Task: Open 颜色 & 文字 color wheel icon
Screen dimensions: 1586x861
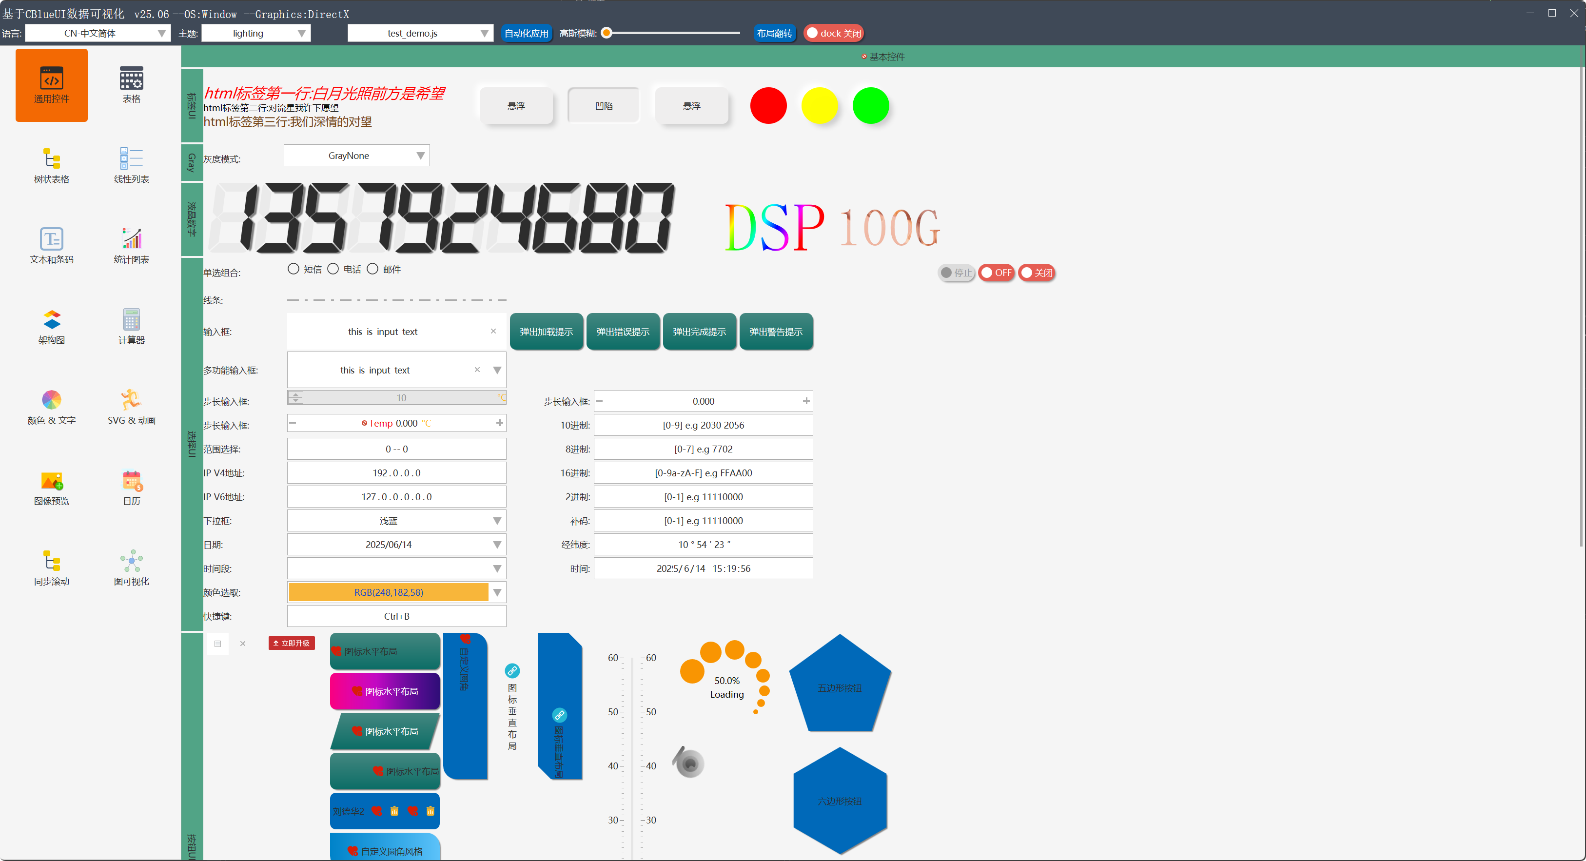Action: click(x=52, y=400)
